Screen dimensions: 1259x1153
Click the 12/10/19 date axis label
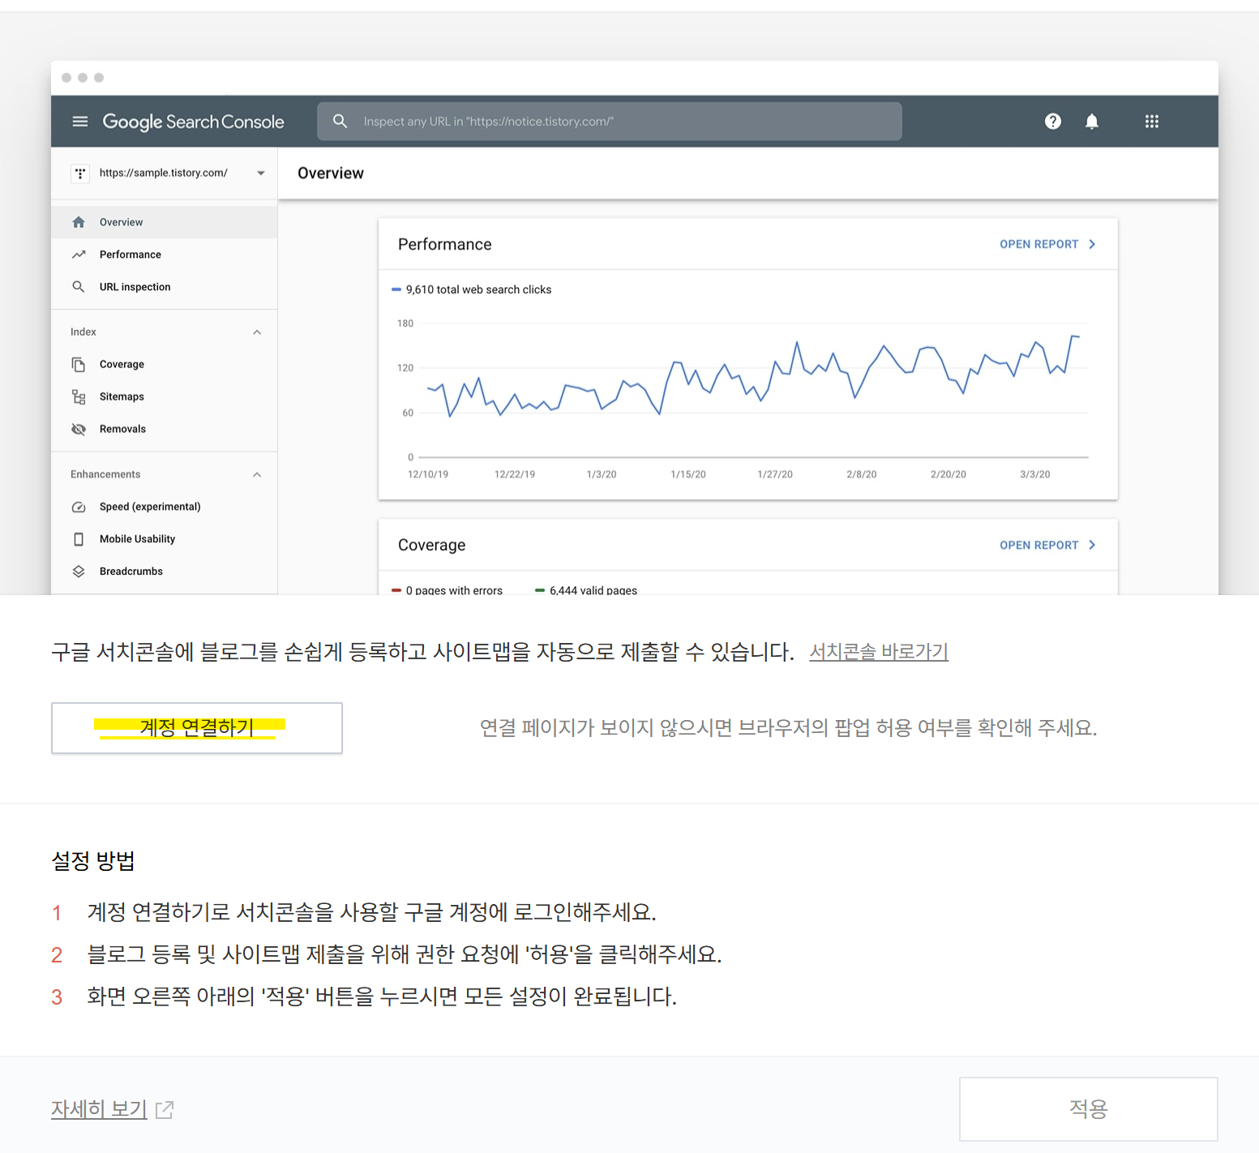[x=428, y=474]
